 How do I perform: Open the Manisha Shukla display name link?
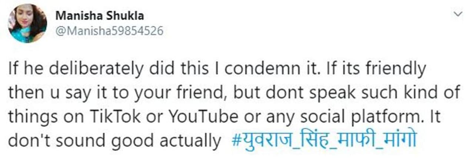(100, 16)
